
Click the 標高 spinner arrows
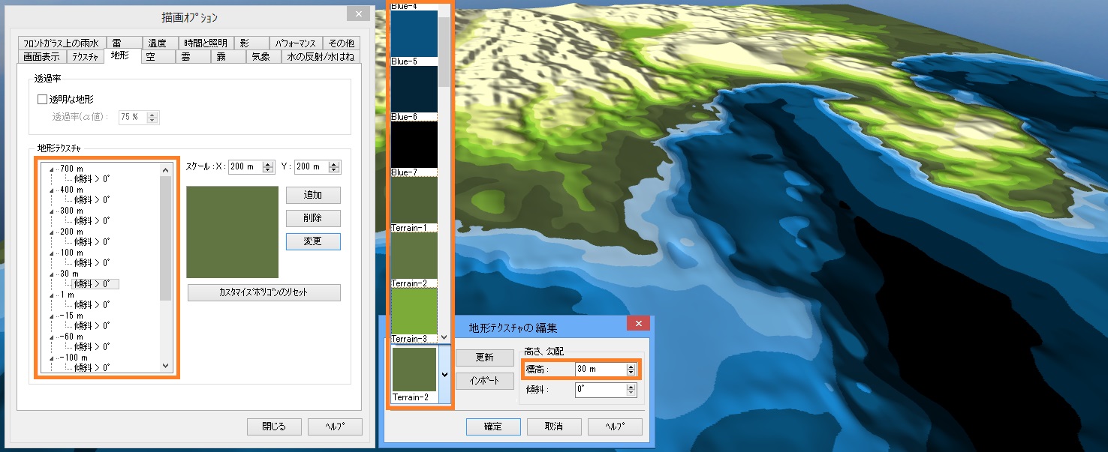(x=632, y=370)
